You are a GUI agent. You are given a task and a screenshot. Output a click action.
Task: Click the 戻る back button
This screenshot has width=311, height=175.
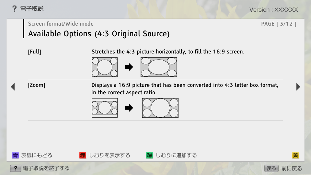point(271,168)
